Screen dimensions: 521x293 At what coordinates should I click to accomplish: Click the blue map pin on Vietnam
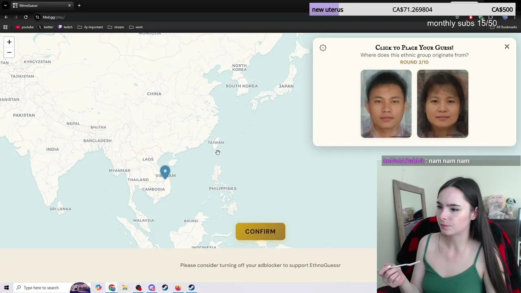pyautogui.click(x=165, y=172)
